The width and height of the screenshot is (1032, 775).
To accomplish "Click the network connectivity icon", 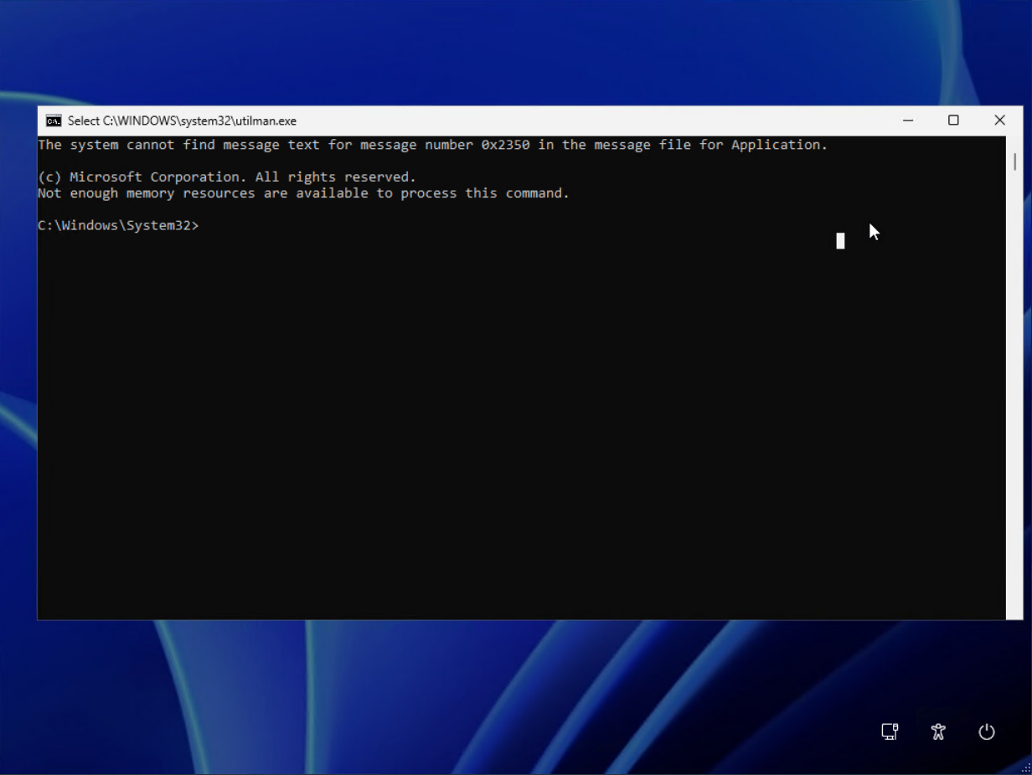I will pyautogui.click(x=889, y=731).
